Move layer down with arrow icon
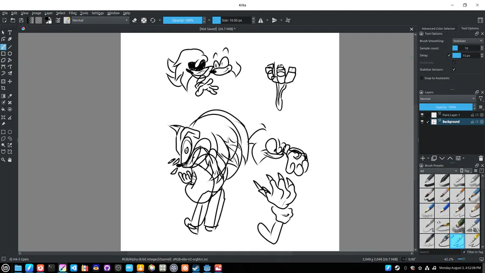This screenshot has width=485, height=273. [x=442, y=159]
